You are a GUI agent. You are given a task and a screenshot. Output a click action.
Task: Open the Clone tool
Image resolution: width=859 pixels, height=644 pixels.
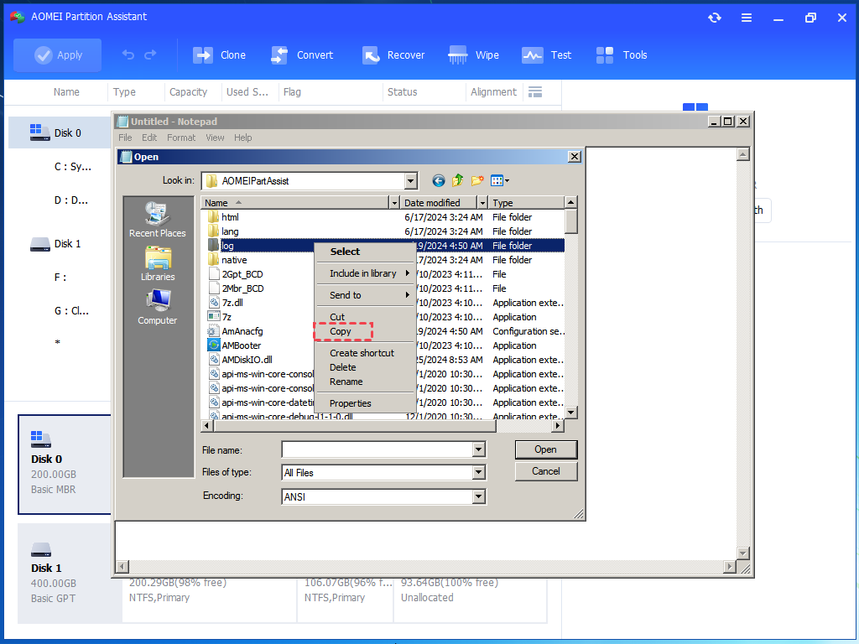click(x=219, y=55)
